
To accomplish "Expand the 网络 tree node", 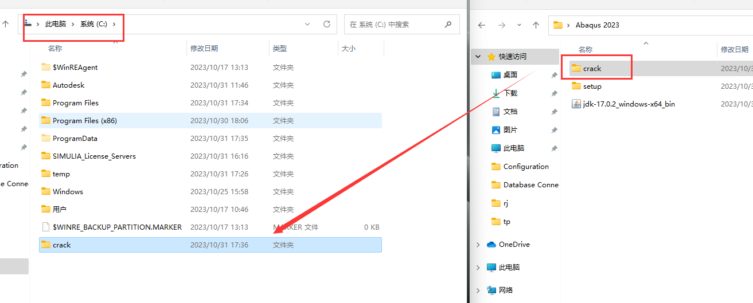I will [x=478, y=290].
